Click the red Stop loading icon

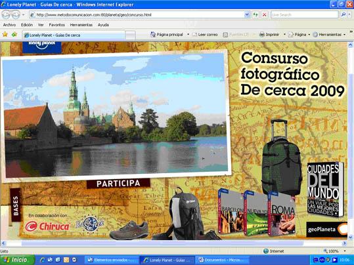pos(265,15)
